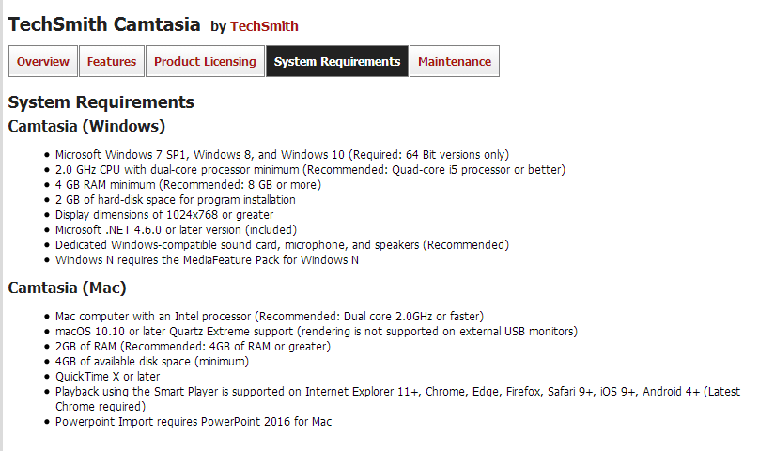The width and height of the screenshot is (759, 451).
Task: Click the System Requirements tab
Action: [x=337, y=62]
